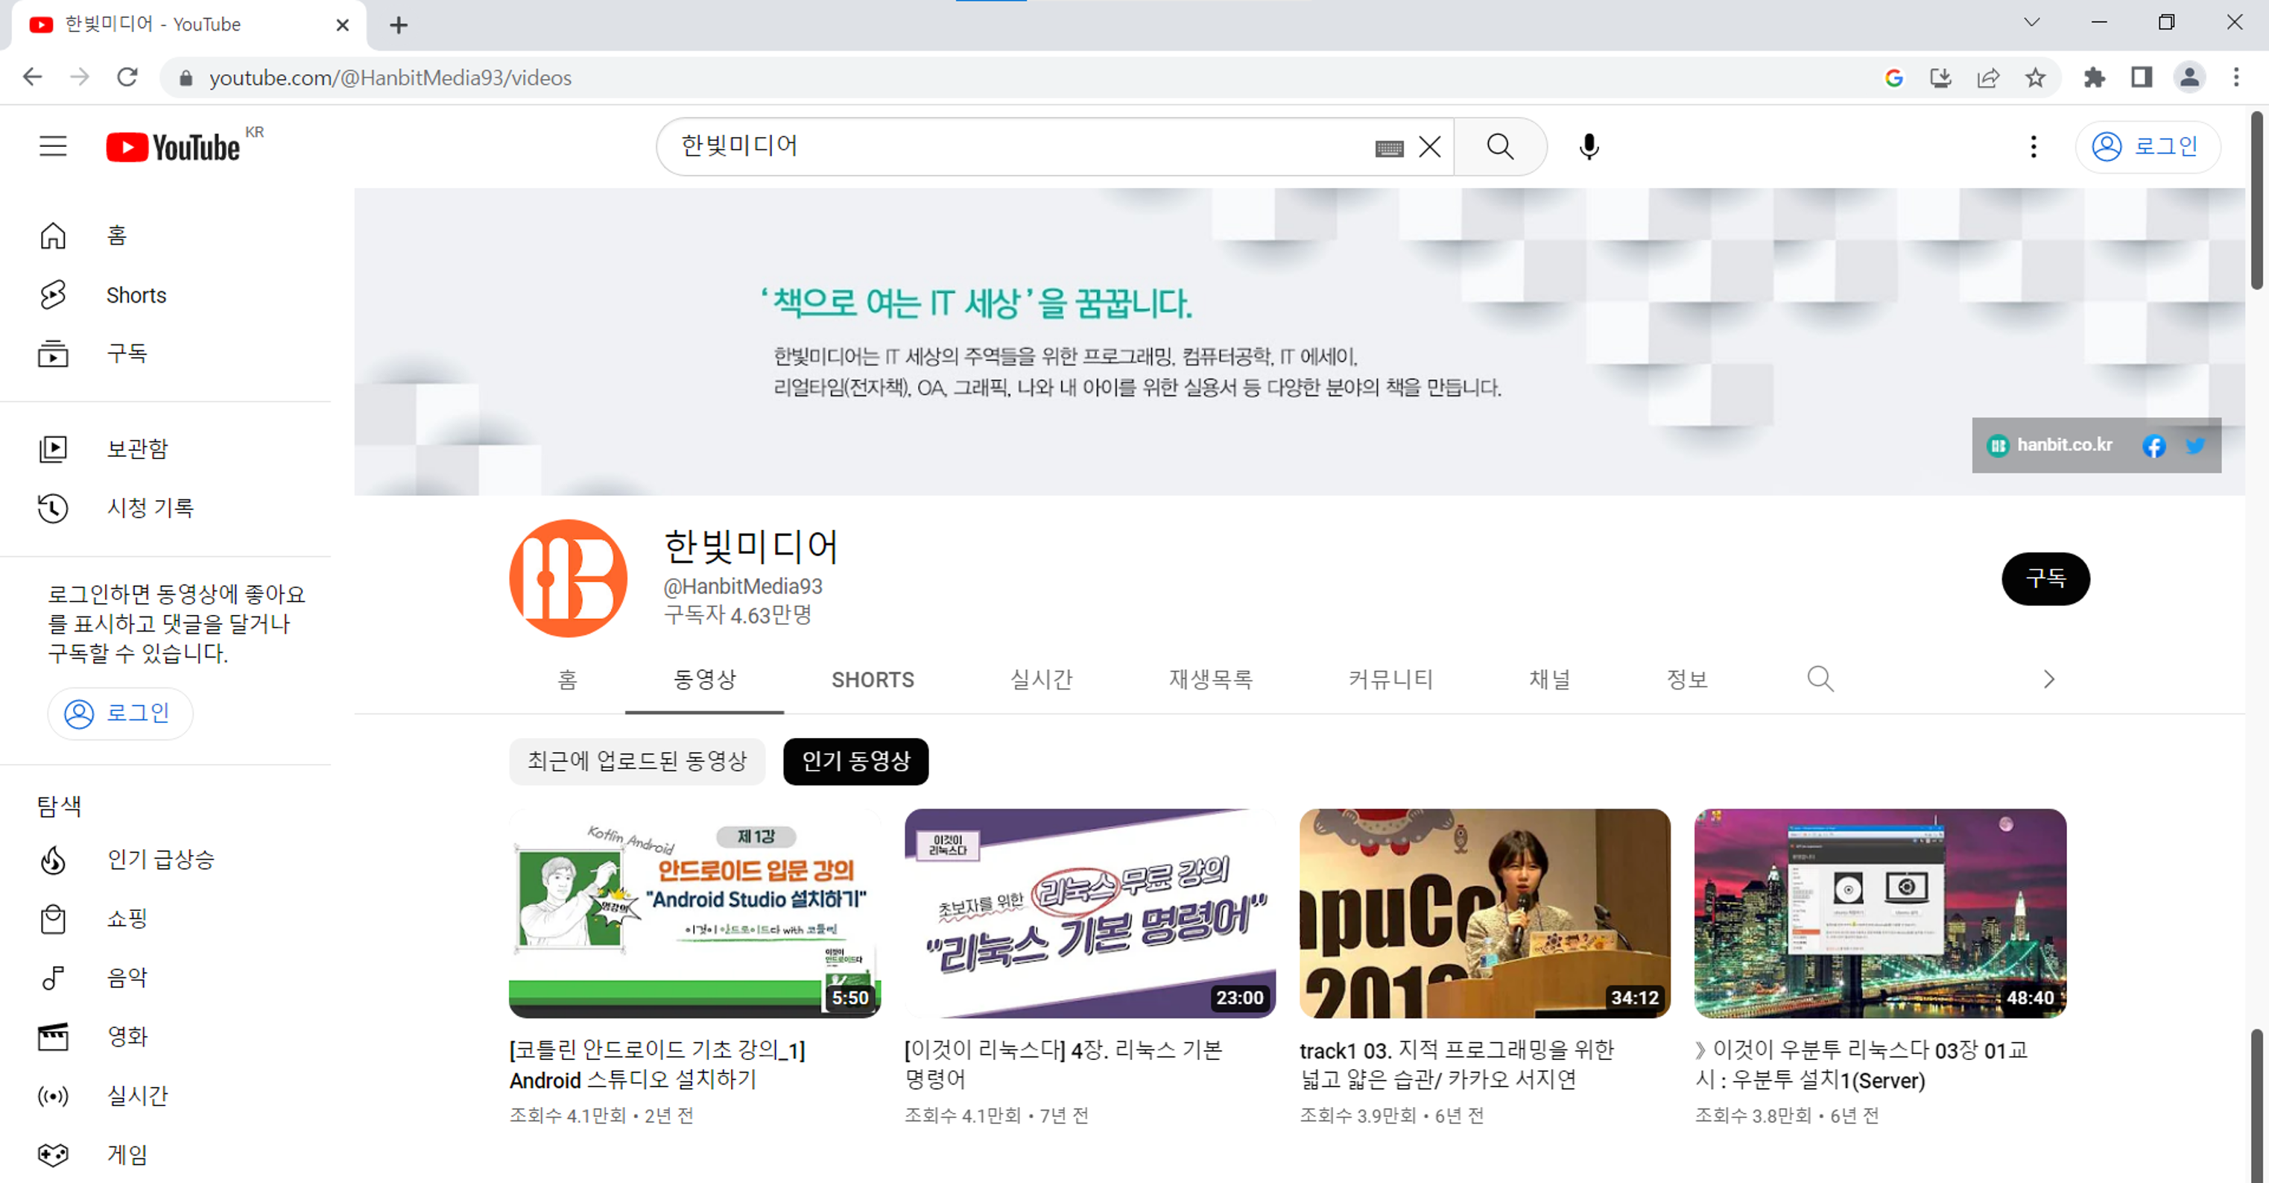This screenshot has width=2269, height=1183.
Task: Open YouTube settings three-dot menu
Action: [2033, 146]
